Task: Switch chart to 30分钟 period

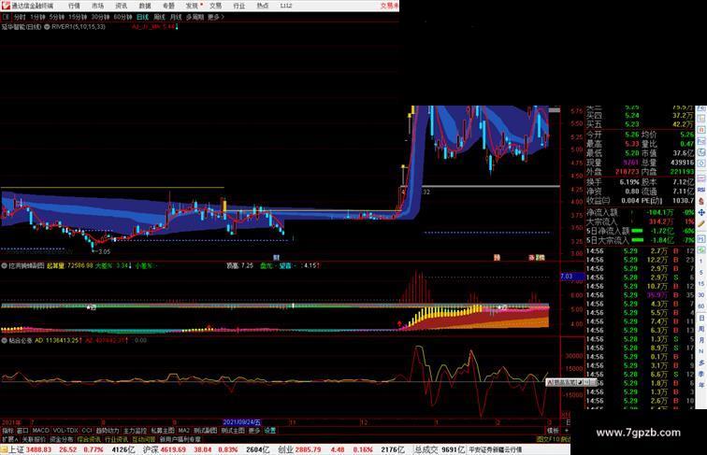Action: click(x=100, y=17)
